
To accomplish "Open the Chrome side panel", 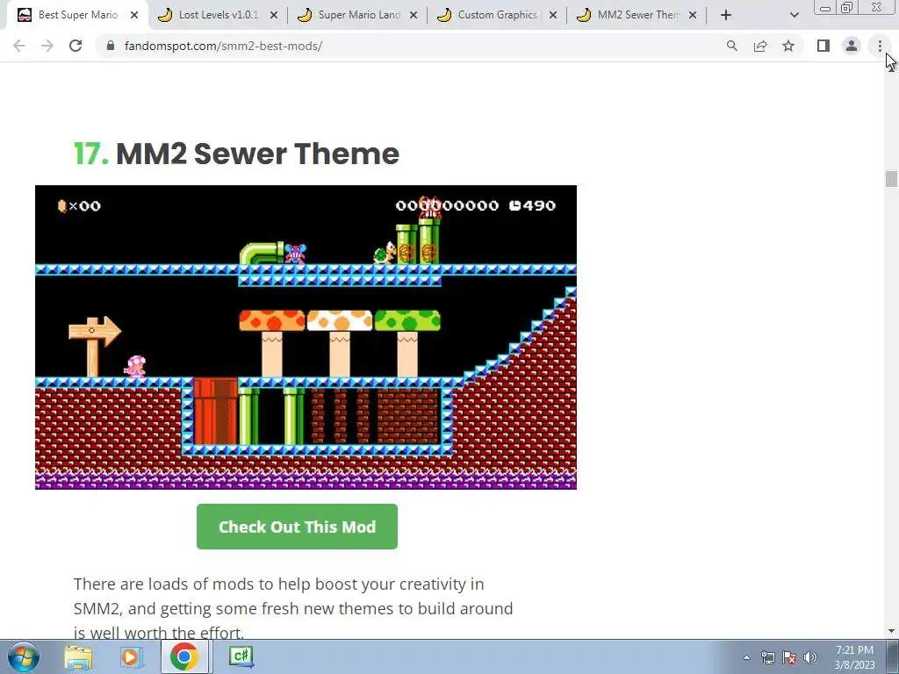I will [823, 46].
